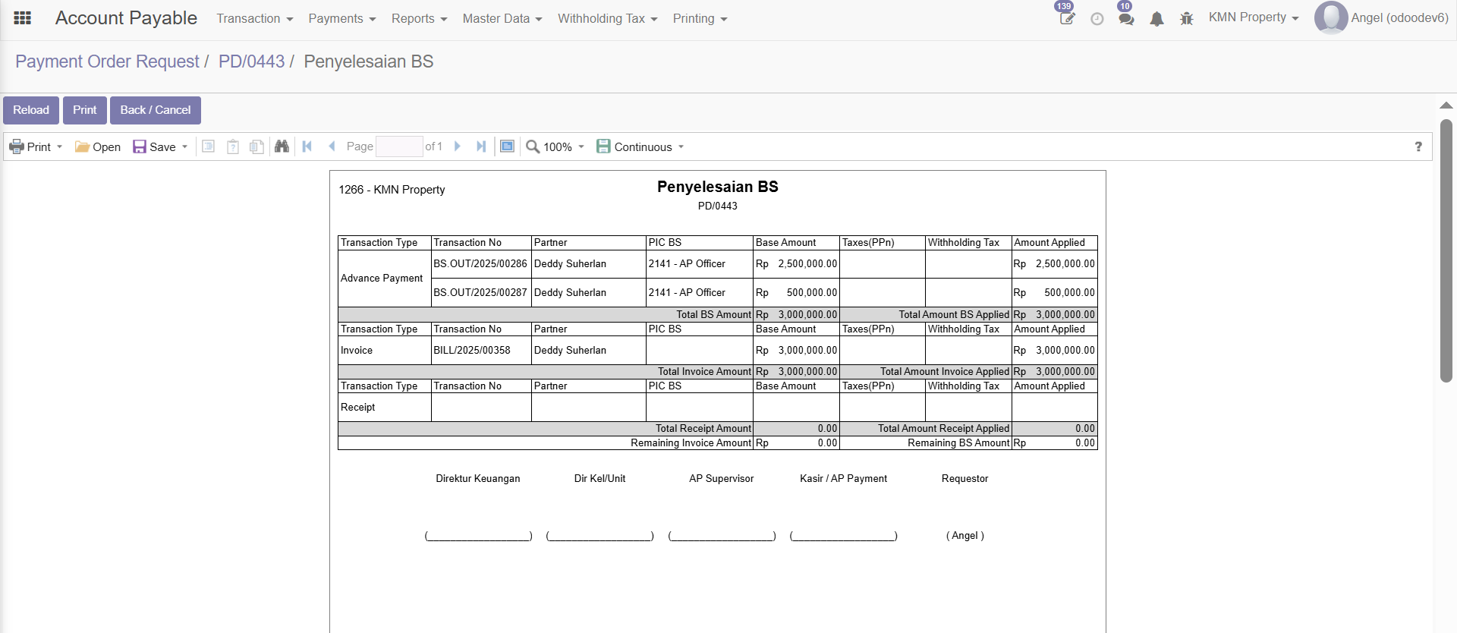
Task: Expand the Save dropdown arrow
Action: point(184,146)
